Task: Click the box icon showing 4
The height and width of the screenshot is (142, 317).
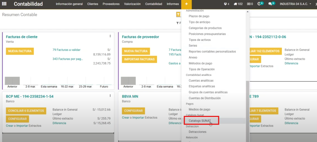Action: click(226, 4)
